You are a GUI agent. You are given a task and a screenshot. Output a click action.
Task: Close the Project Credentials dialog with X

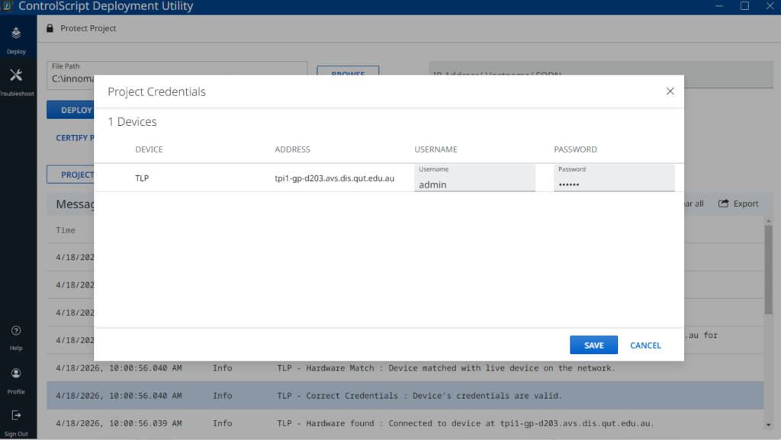tap(670, 92)
